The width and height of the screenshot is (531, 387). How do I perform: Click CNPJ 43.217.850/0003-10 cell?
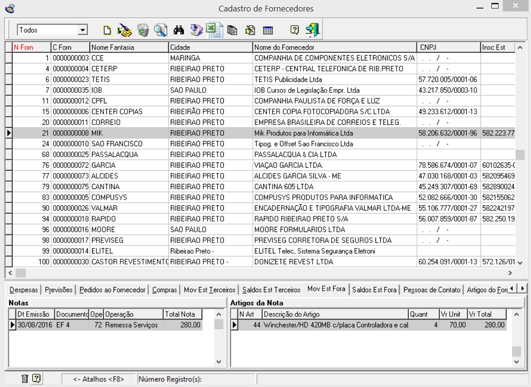448,91
